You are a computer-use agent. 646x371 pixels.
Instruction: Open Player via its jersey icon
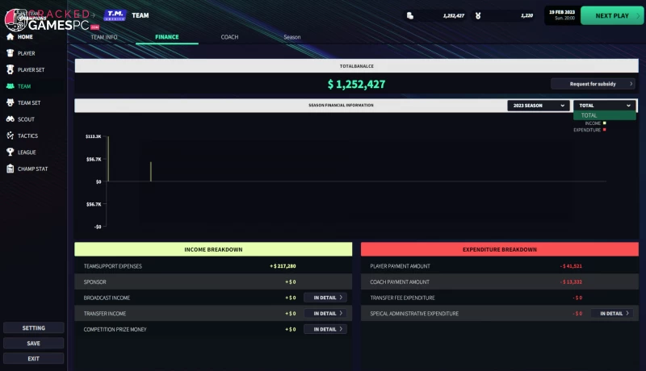pyautogui.click(x=10, y=53)
